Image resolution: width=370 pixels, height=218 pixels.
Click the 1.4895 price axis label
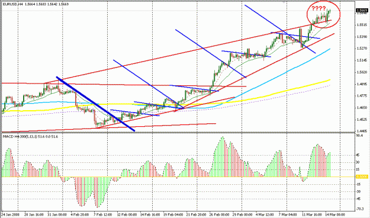click(362, 84)
